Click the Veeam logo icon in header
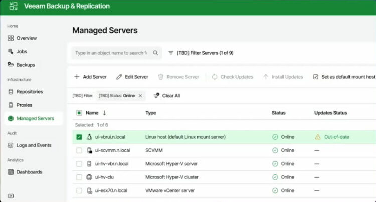The image size is (376, 202). [12, 7]
